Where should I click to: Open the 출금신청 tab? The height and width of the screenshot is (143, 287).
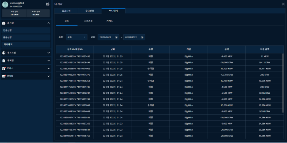pyautogui.click(x=90, y=11)
